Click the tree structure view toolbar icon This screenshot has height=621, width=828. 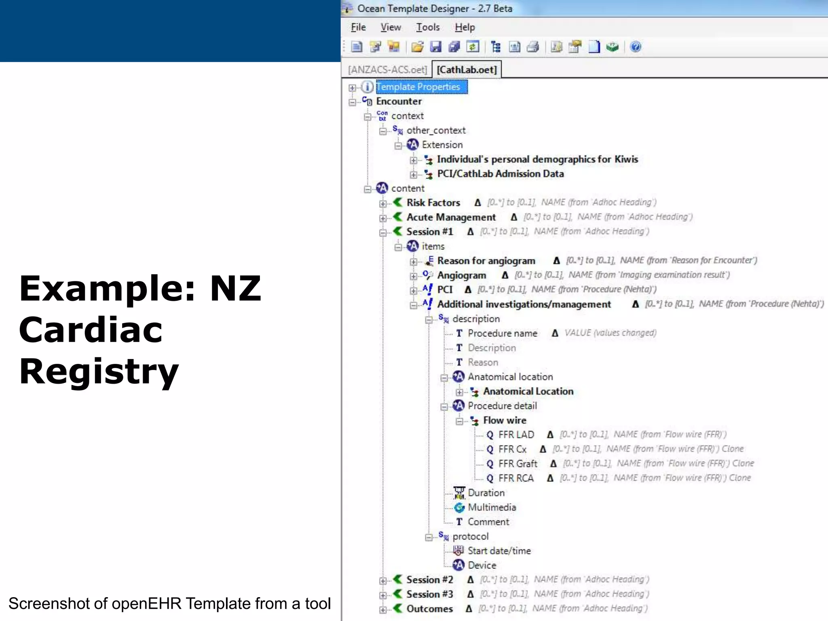496,47
